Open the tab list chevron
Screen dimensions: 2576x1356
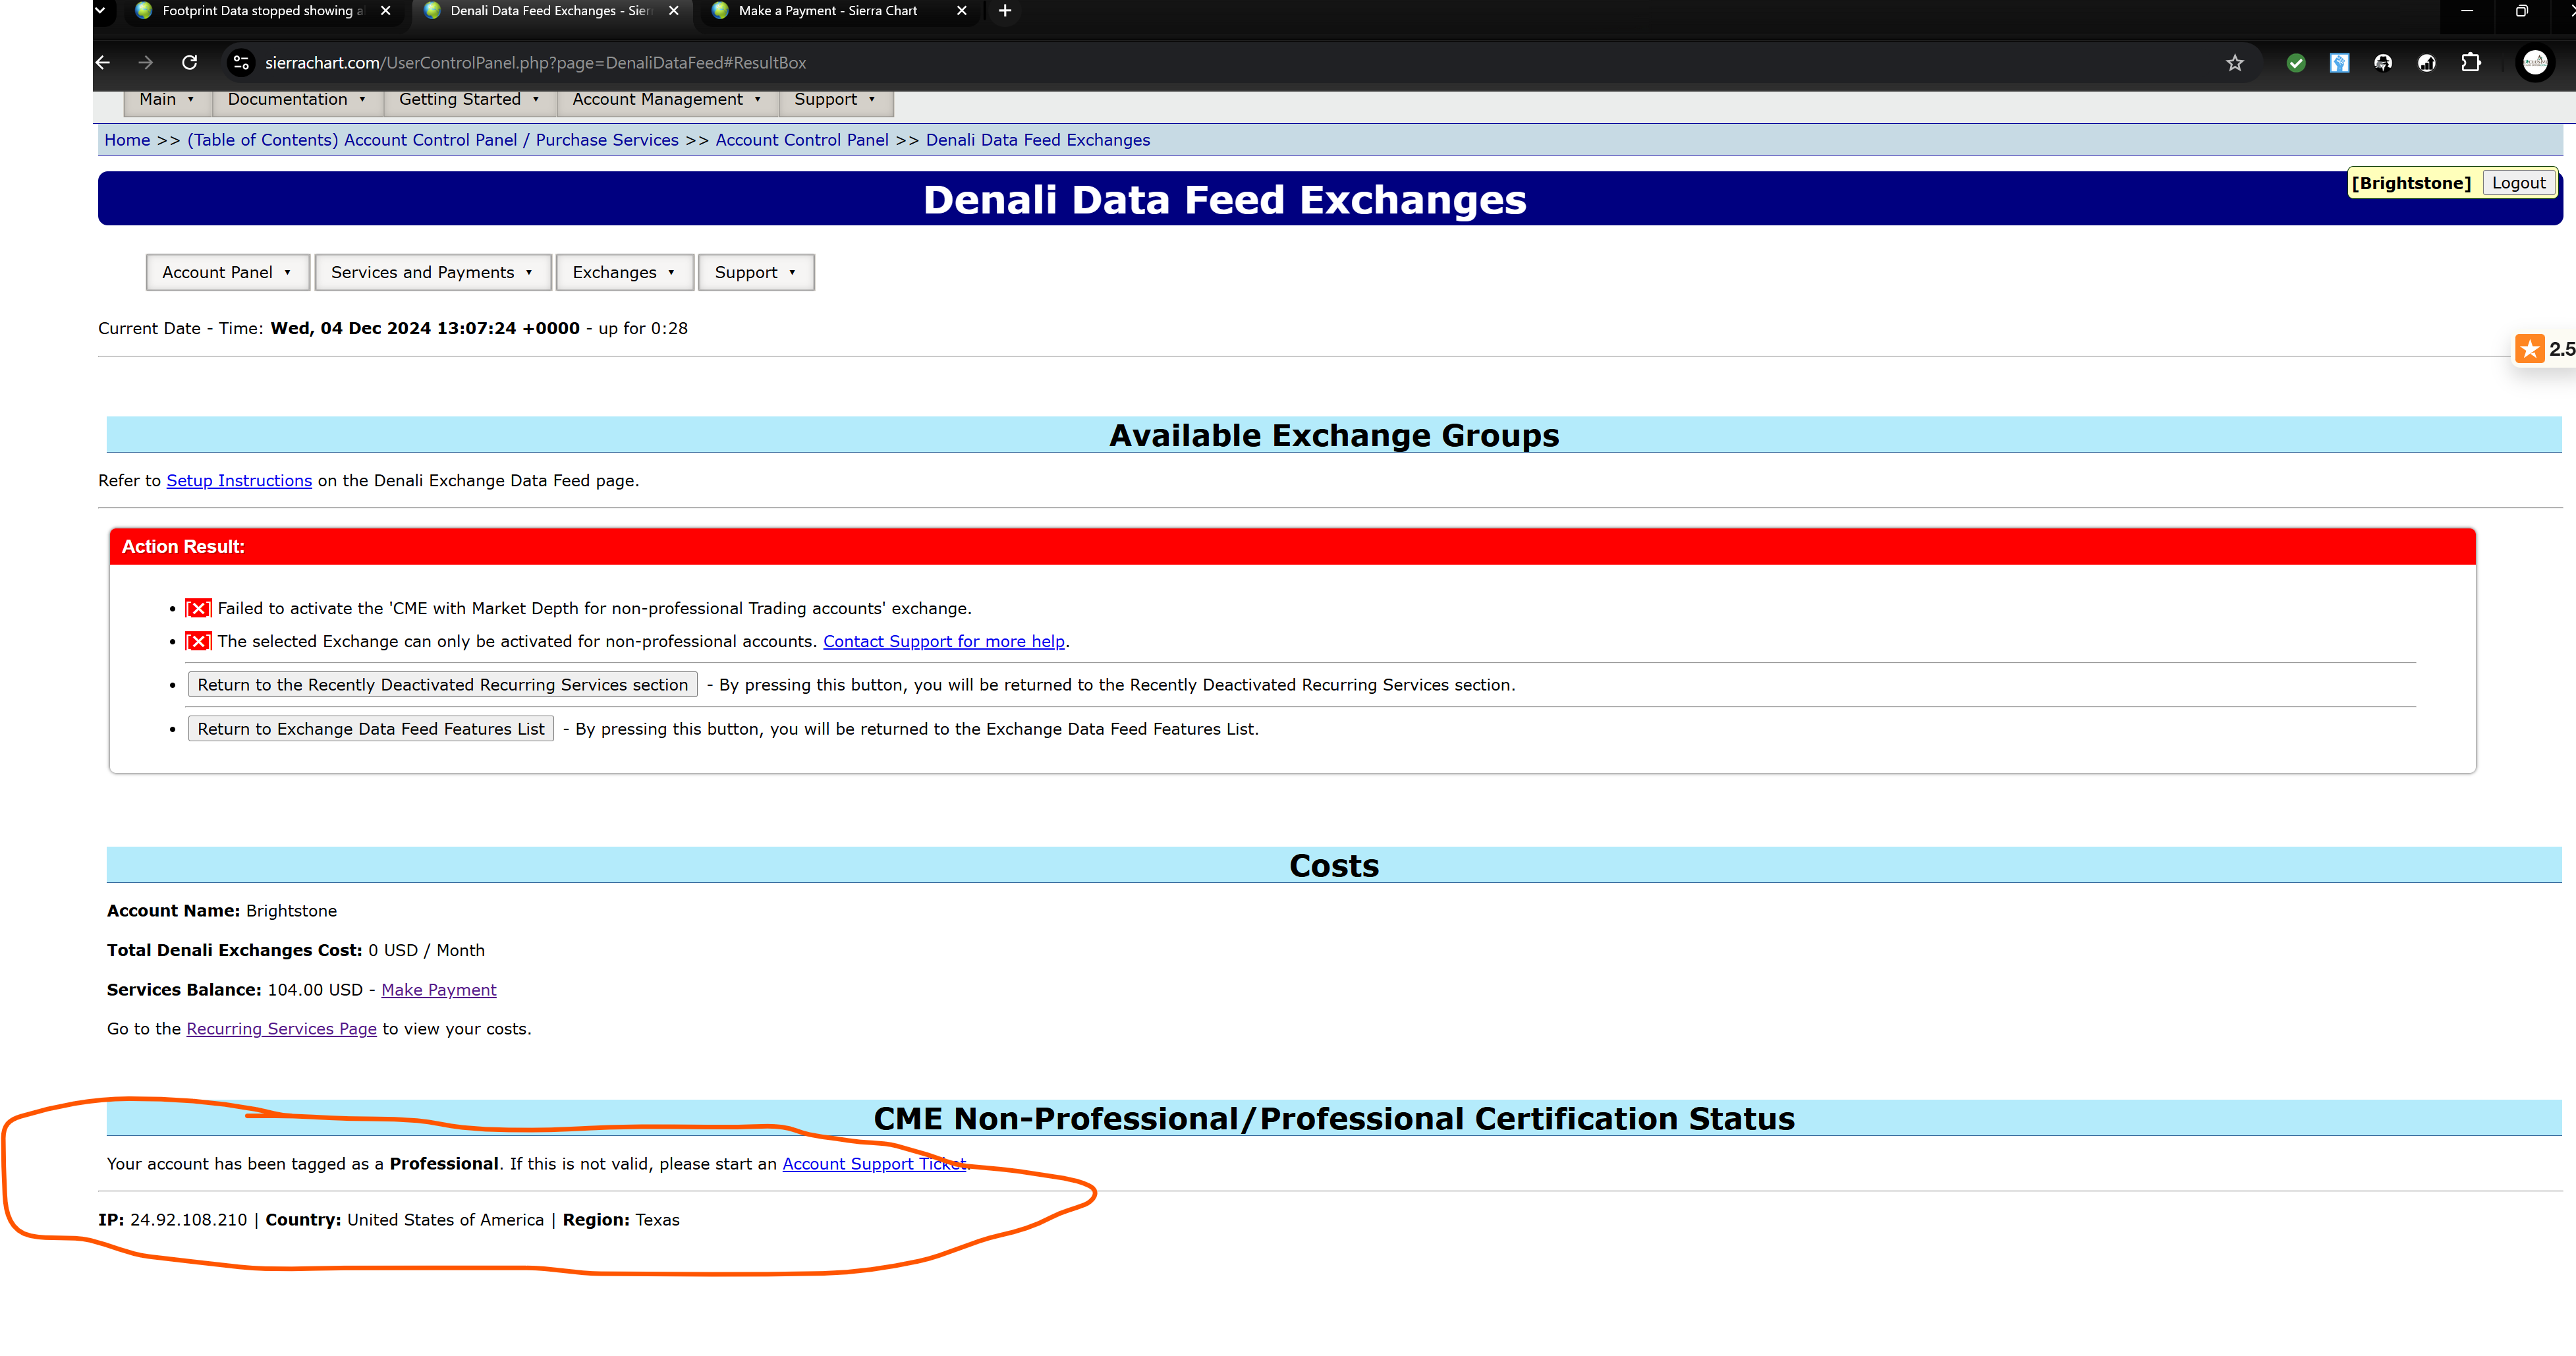99,11
